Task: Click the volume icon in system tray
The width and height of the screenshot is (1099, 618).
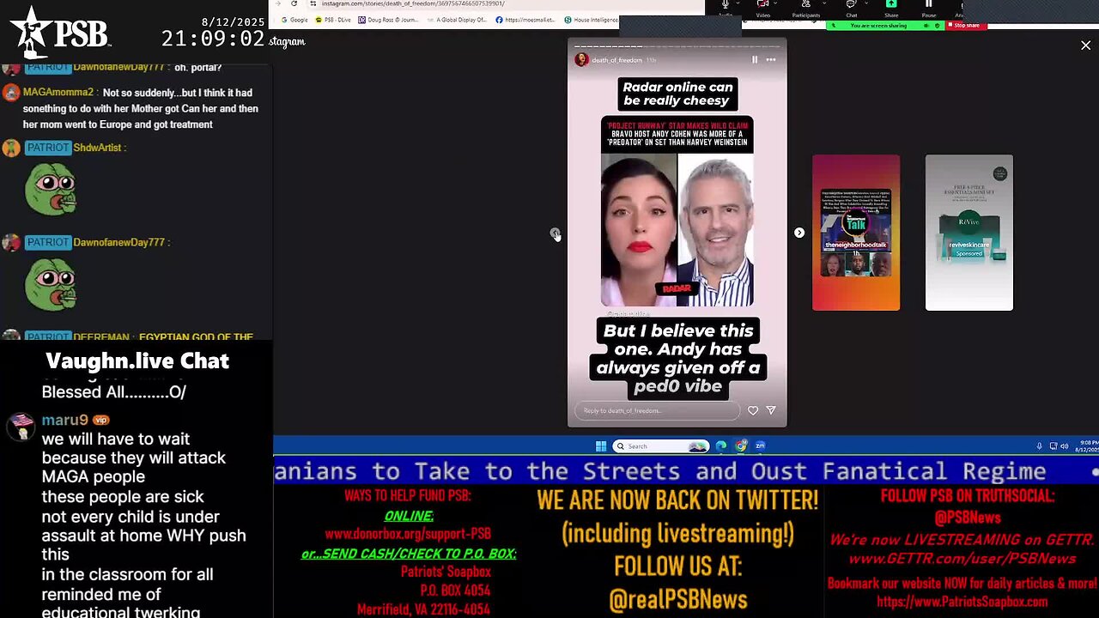Action: (1065, 446)
